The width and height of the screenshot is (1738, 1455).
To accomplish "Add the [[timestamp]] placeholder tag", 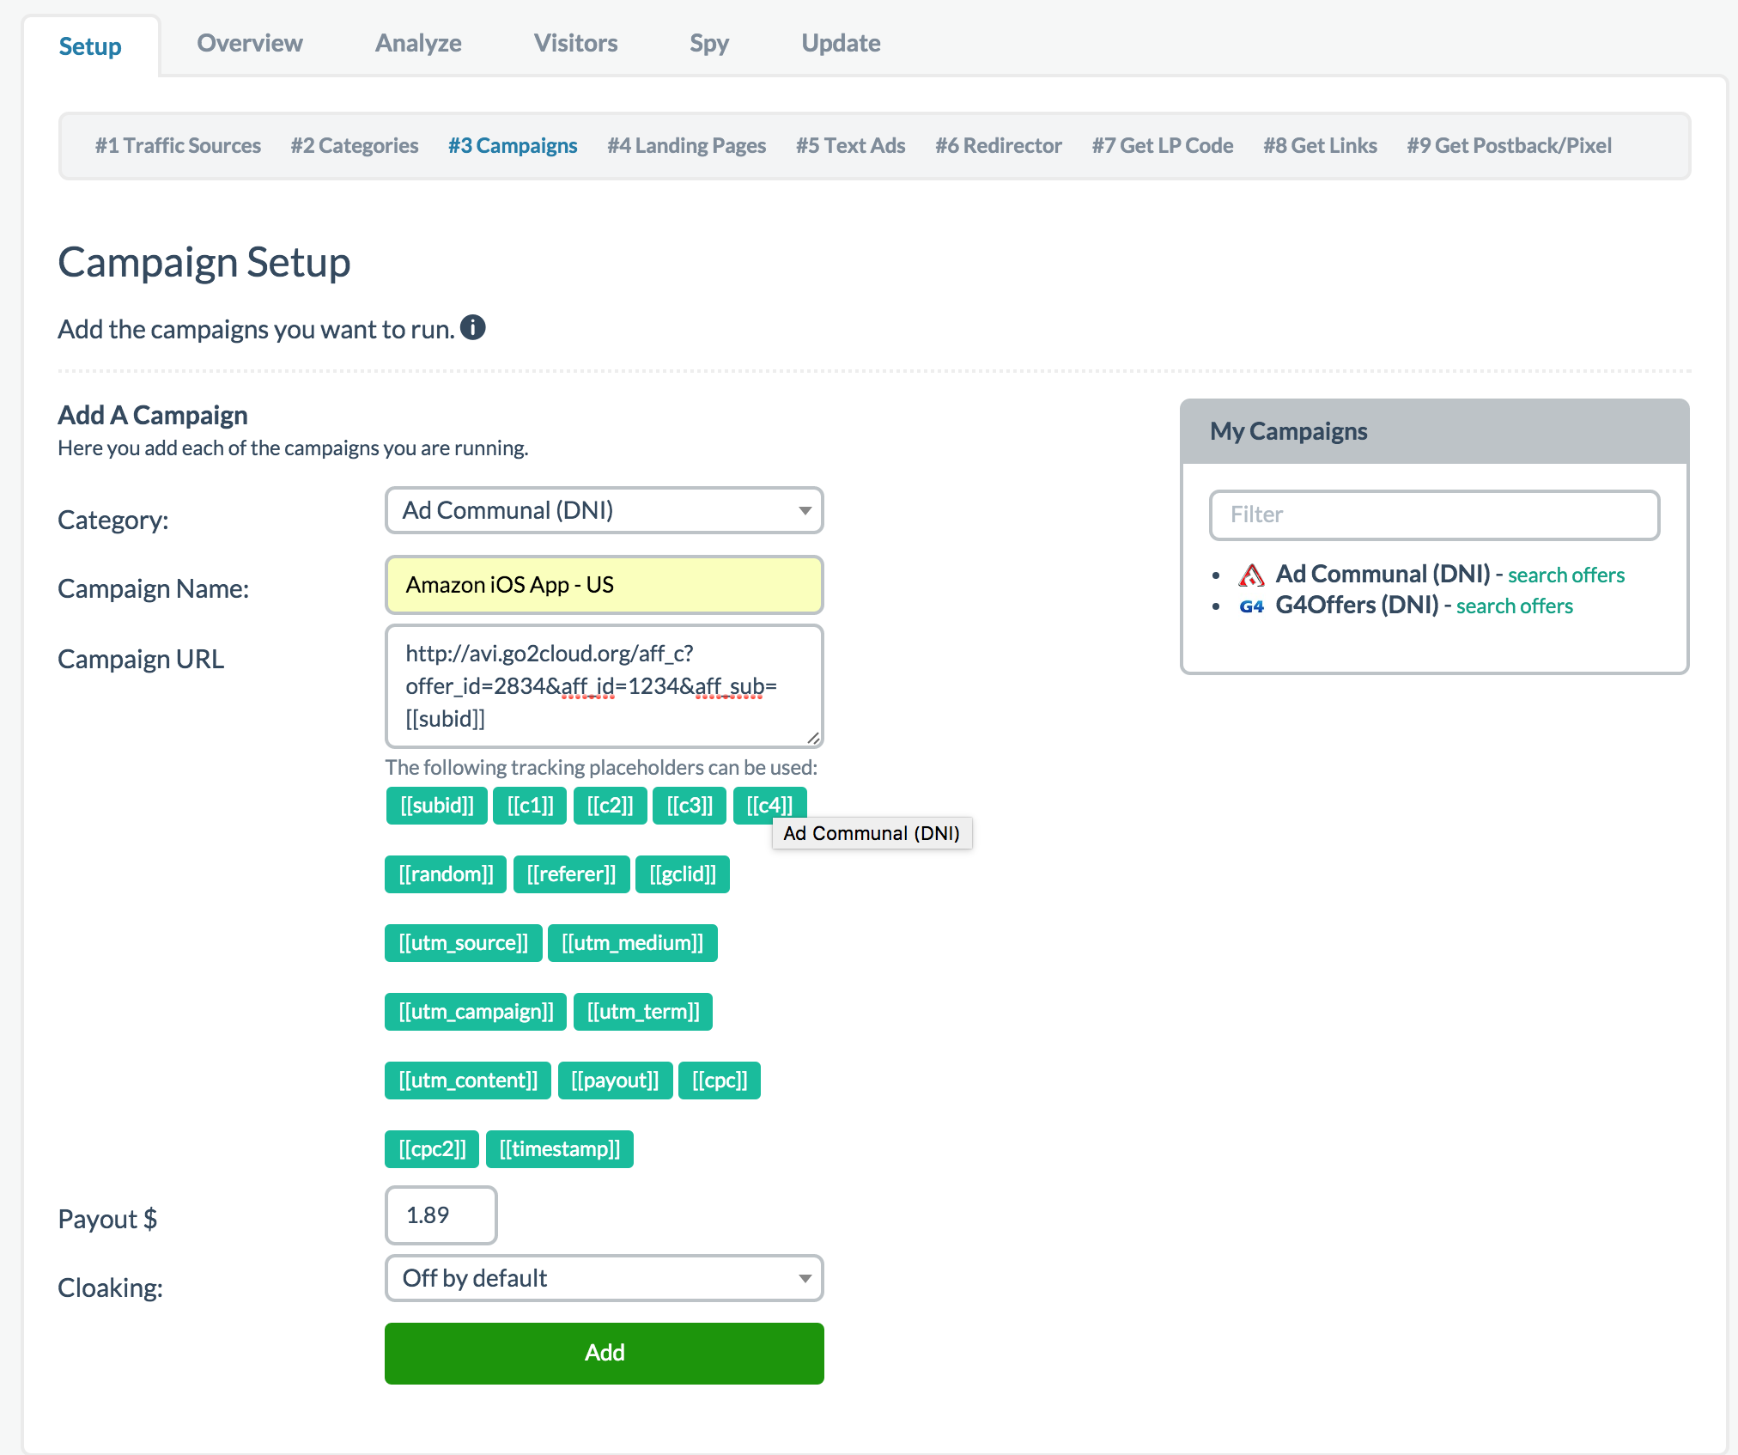I will tap(559, 1149).
